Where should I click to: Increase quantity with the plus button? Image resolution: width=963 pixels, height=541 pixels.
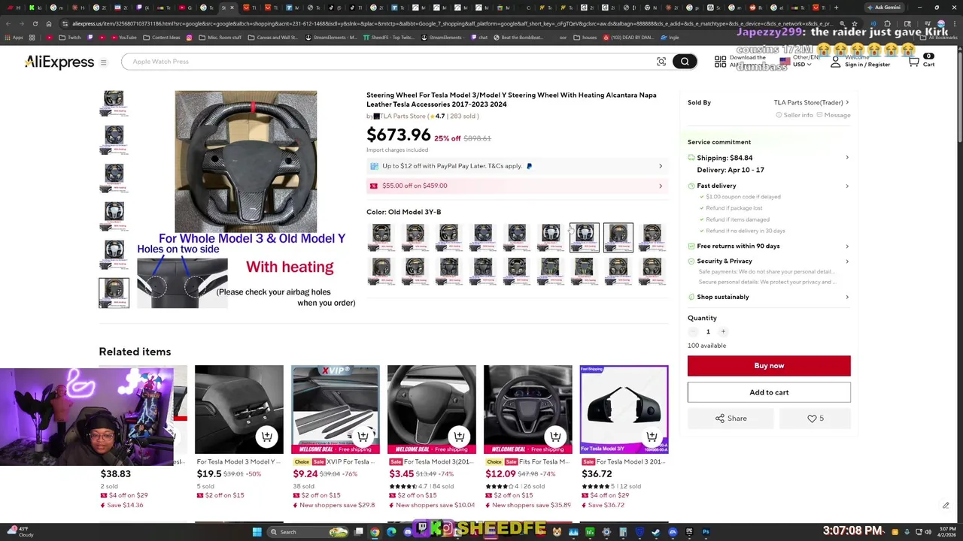coord(723,331)
